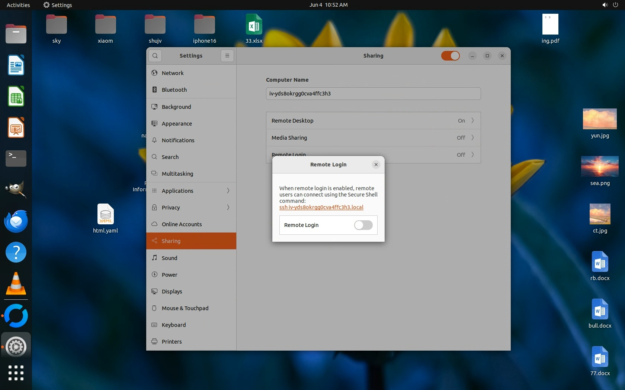Open the Show Applications grid
This screenshot has width=625, height=390.
click(x=16, y=373)
